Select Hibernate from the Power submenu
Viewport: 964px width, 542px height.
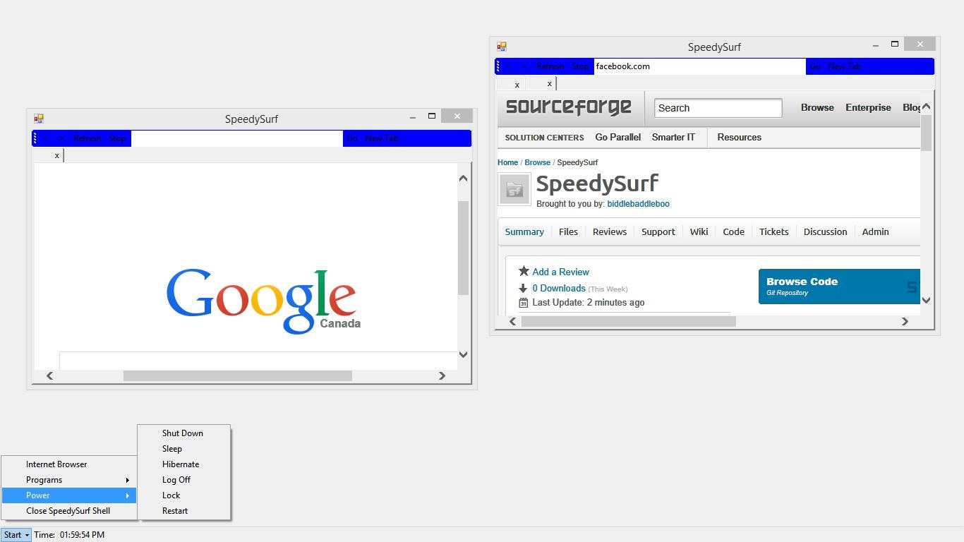(x=181, y=464)
